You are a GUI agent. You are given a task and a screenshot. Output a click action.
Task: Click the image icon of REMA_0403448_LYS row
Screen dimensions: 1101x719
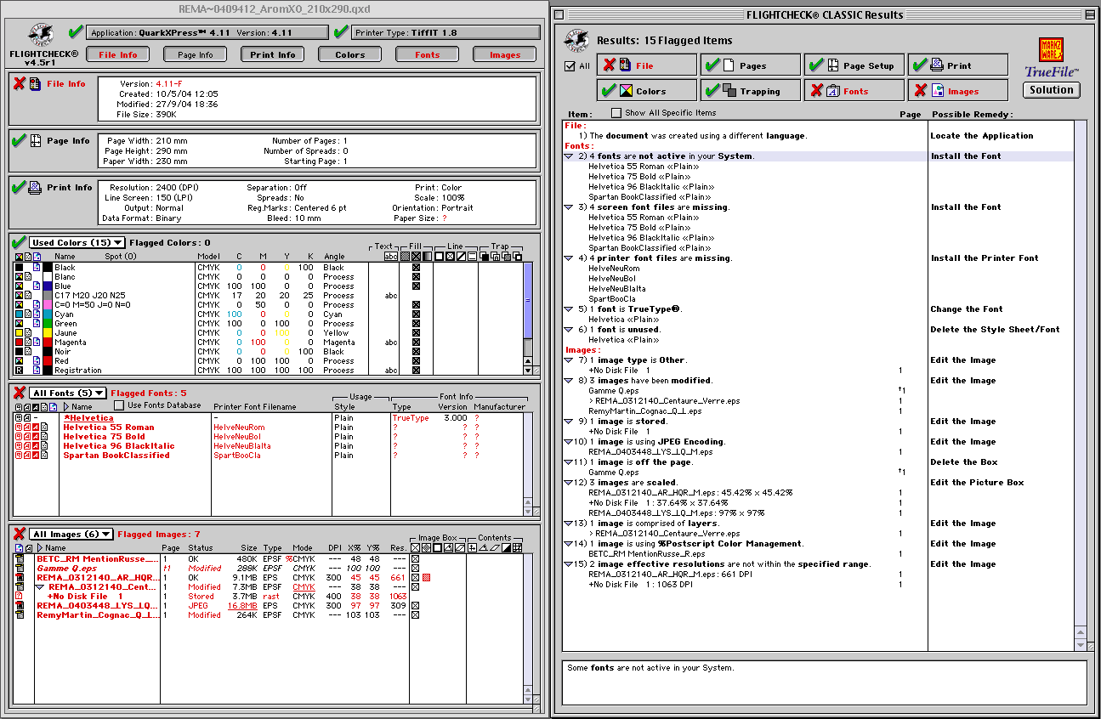19,606
